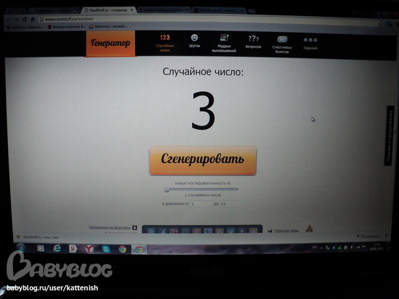399x299 pixels.
Task: Click the random numbers count slider handle
Action: click(x=166, y=189)
